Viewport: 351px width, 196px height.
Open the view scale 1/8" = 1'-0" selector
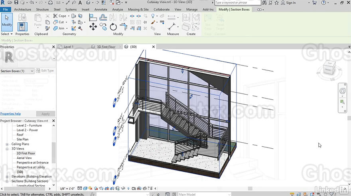coord(67,188)
